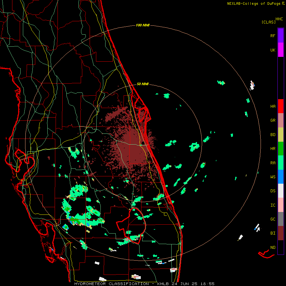Screen dimensions: 286x286
Task: Click the 'BD' legend label
Action: point(273,135)
